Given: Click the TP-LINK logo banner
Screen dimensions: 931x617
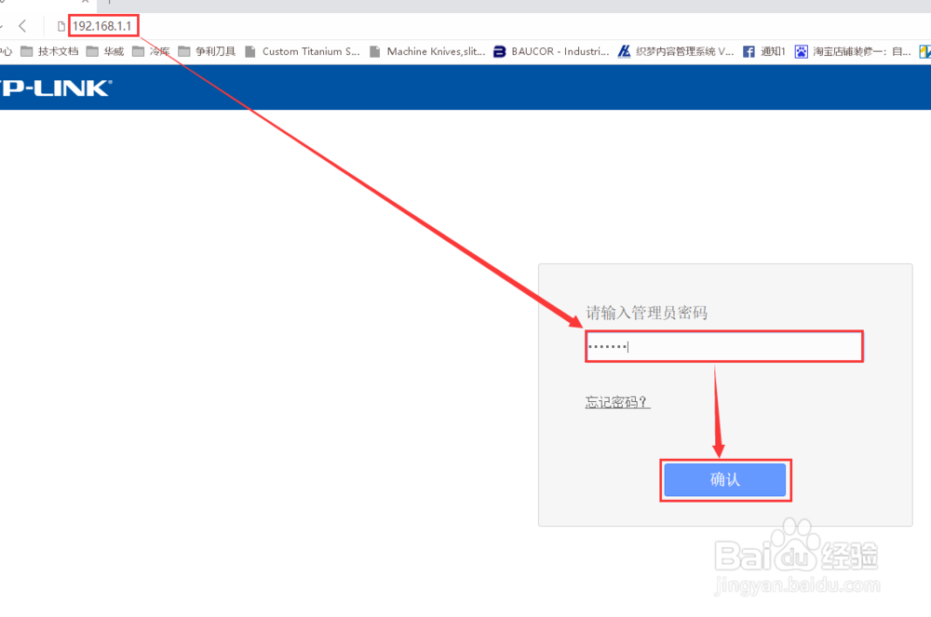Looking at the screenshot, I should pos(56,87).
